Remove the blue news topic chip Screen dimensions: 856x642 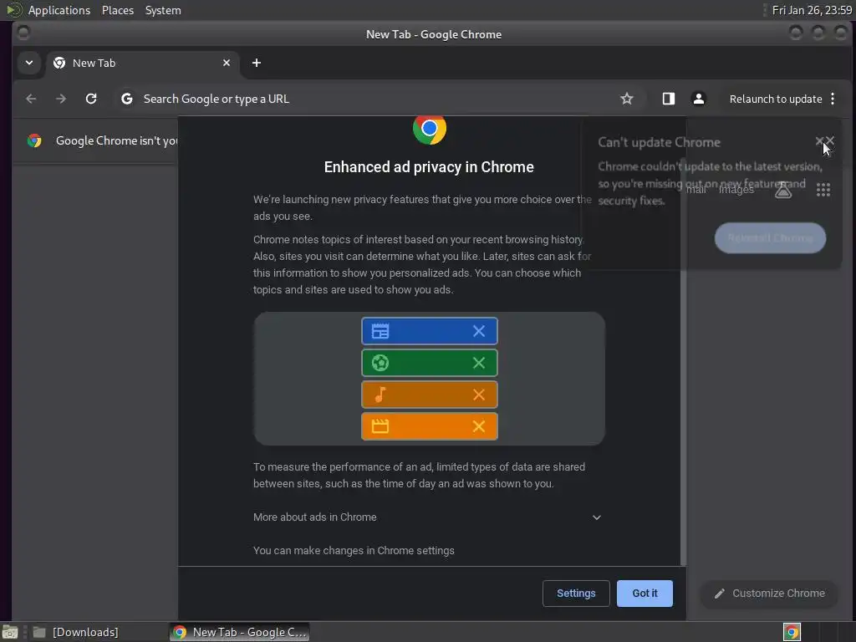click(479, 331)
